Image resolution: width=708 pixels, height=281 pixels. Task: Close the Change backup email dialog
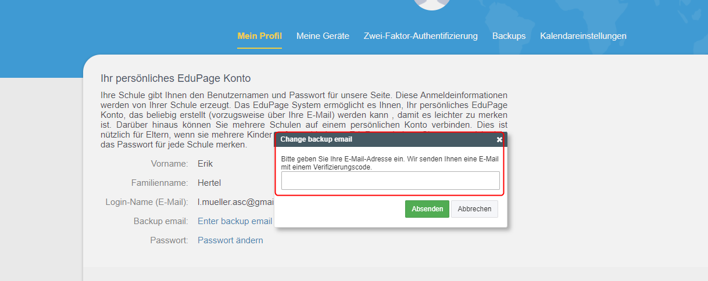(499, 139)
